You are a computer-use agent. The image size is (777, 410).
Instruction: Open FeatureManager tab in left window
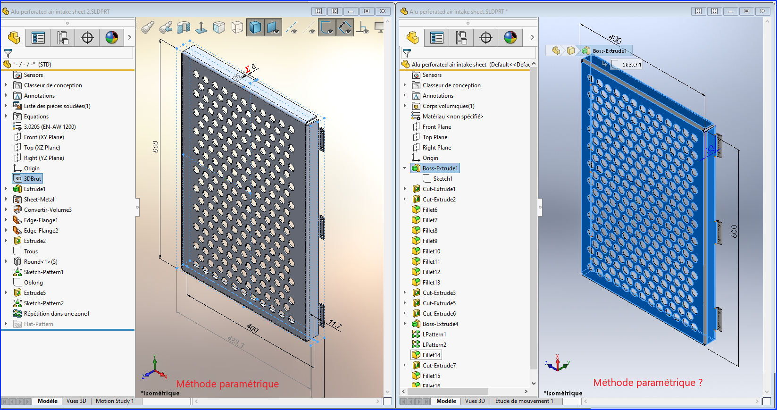tap(13, 38)
